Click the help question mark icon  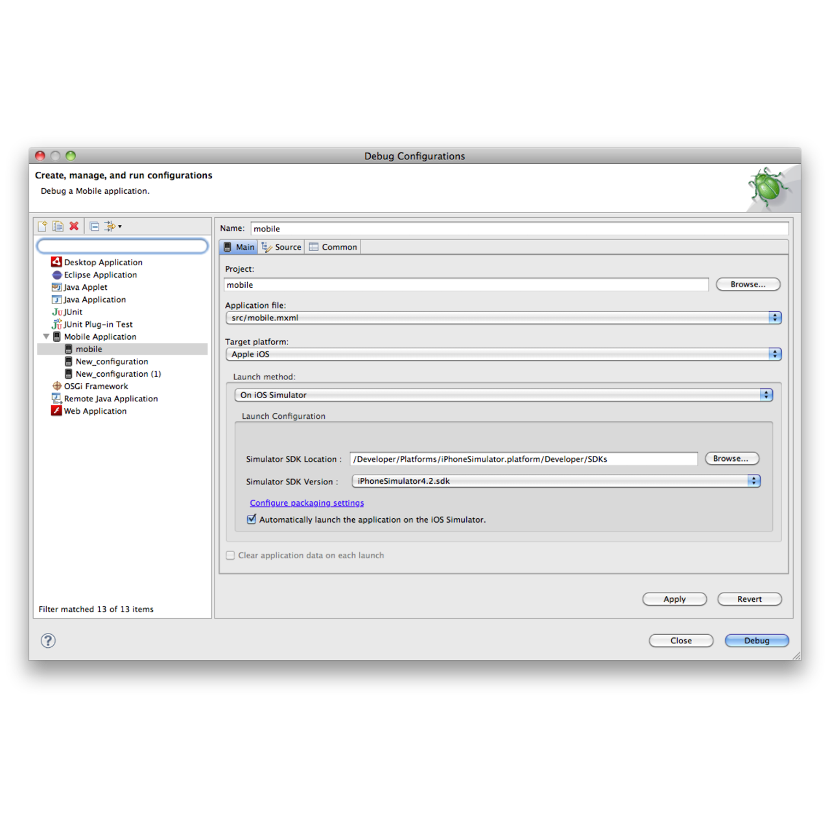[48, 641]
